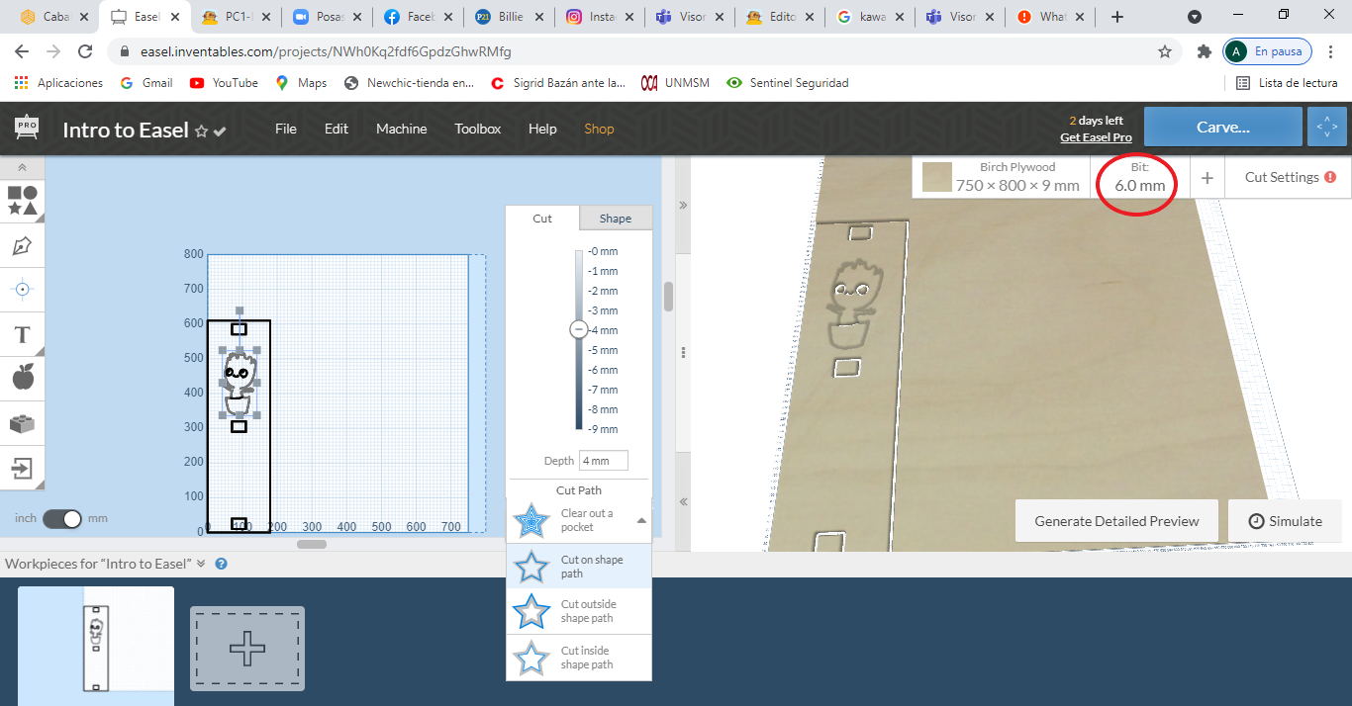Switch to the Cut tab
Image resolution: width=1352 pixels, height=706 pixels.
(542, 219)
